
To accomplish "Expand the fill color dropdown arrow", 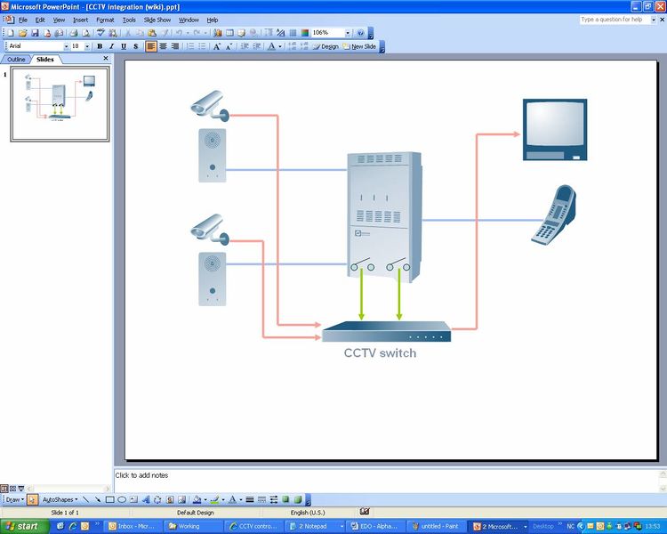I will coord(205,499).
